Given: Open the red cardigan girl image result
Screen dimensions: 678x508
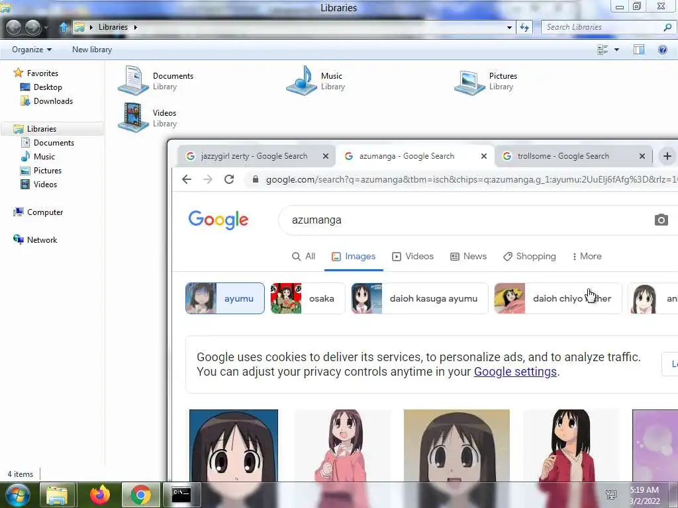Looking at the screenshot, I should [x=571, y=445].
